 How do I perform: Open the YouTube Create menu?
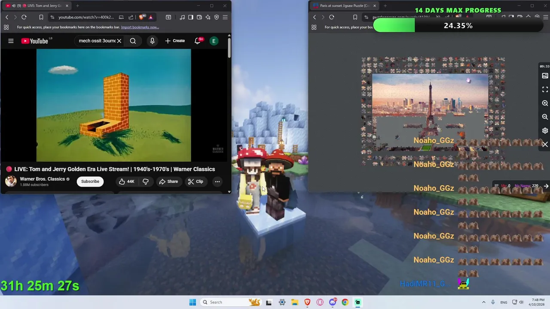175,41
